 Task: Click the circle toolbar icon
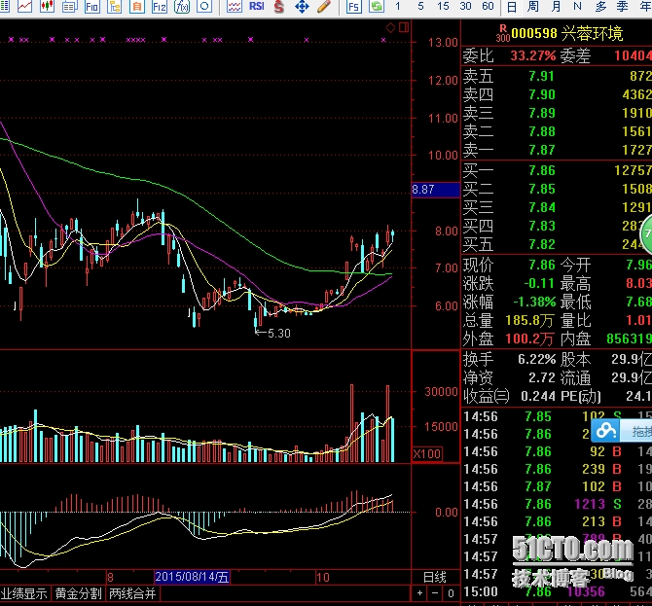click(204, 6)
